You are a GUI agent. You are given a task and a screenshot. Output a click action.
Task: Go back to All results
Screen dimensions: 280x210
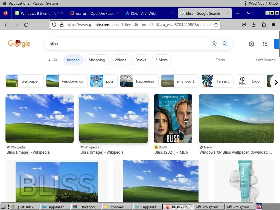pos(53,60)
